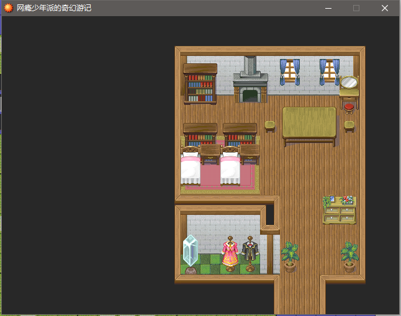Click the red flower bouquet on the dresser
This screenshot has width=401, height=316.
[x=348, y=200]
